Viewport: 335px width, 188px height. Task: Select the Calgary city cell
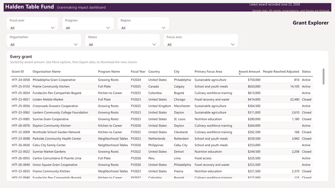point(179,86)
